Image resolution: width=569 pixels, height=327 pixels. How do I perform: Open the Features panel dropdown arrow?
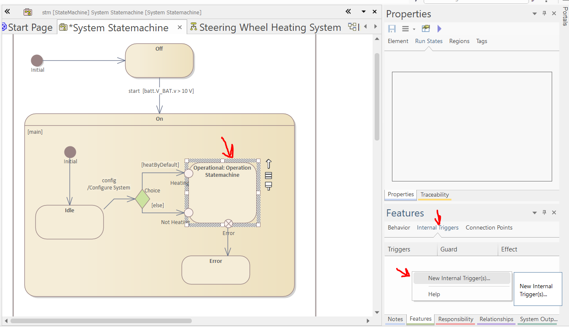coord(534,213)
